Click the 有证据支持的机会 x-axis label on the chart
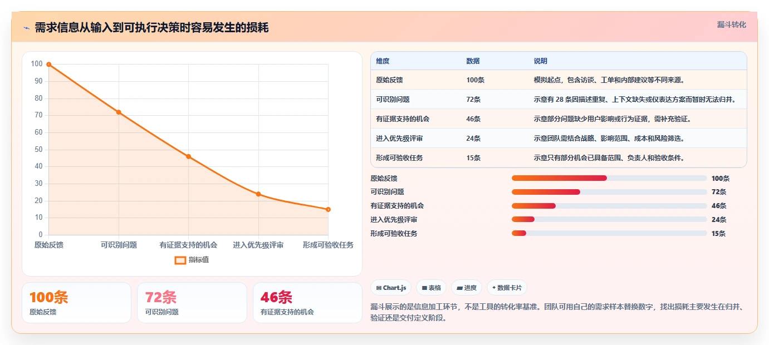The width and height of the screenshot is (769, 345). tap(188, 245)
